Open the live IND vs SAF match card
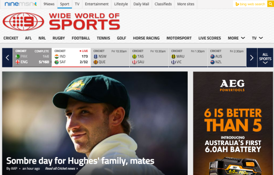This screenshot has height=175, width=274. (71, 58)
